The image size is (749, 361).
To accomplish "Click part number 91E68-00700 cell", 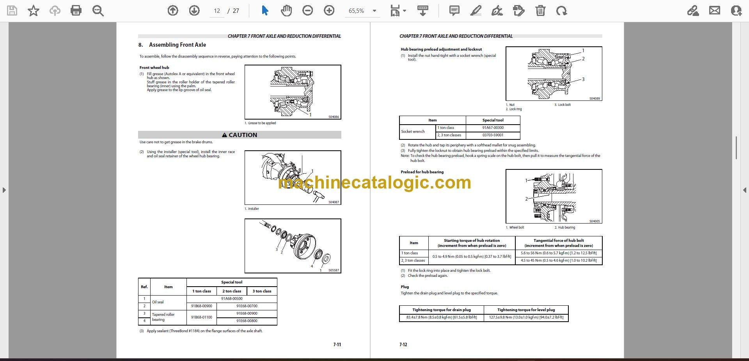I will click(247, 306).
